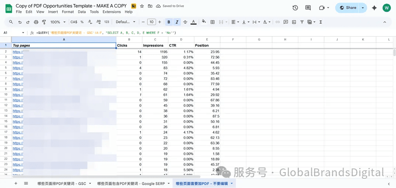Viewport: 396px width, 188px height.
Task: Click the move to folder icon
Action: coord(150,6)
